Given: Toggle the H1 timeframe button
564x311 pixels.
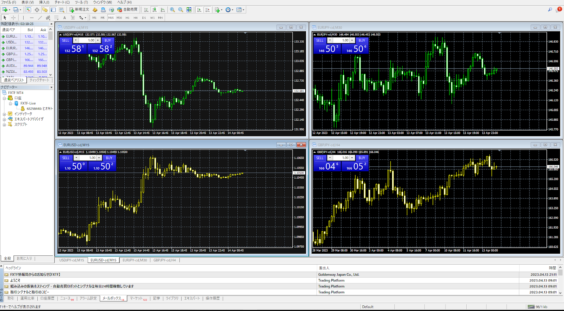Looking at the screenshot, I should tap(127, 18).
